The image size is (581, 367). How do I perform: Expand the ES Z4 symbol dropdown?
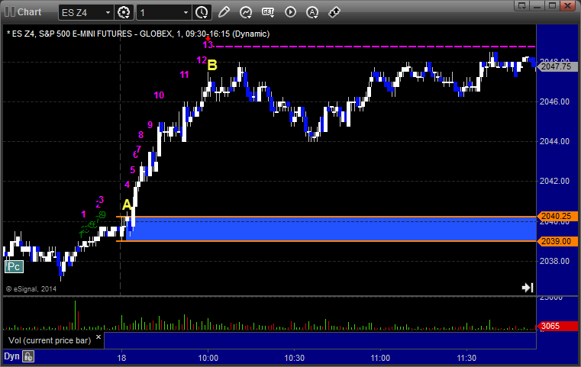[108, 13]
